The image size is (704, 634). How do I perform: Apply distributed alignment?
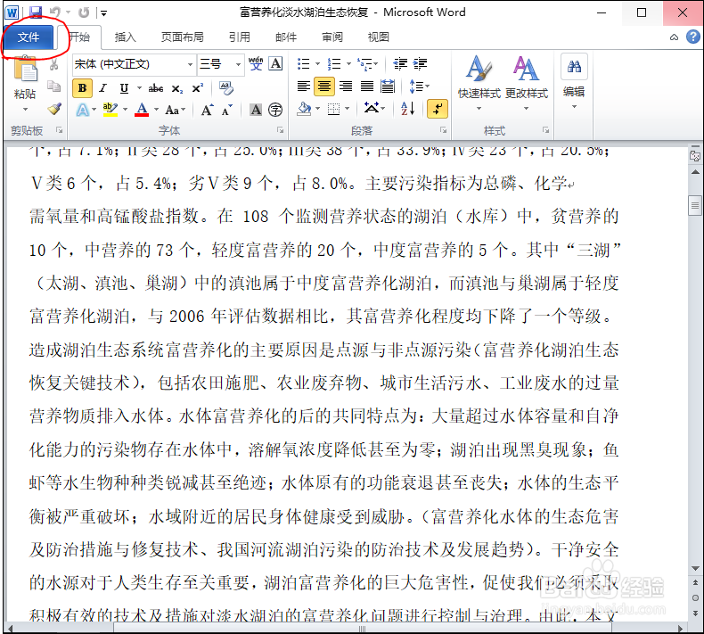388,86
